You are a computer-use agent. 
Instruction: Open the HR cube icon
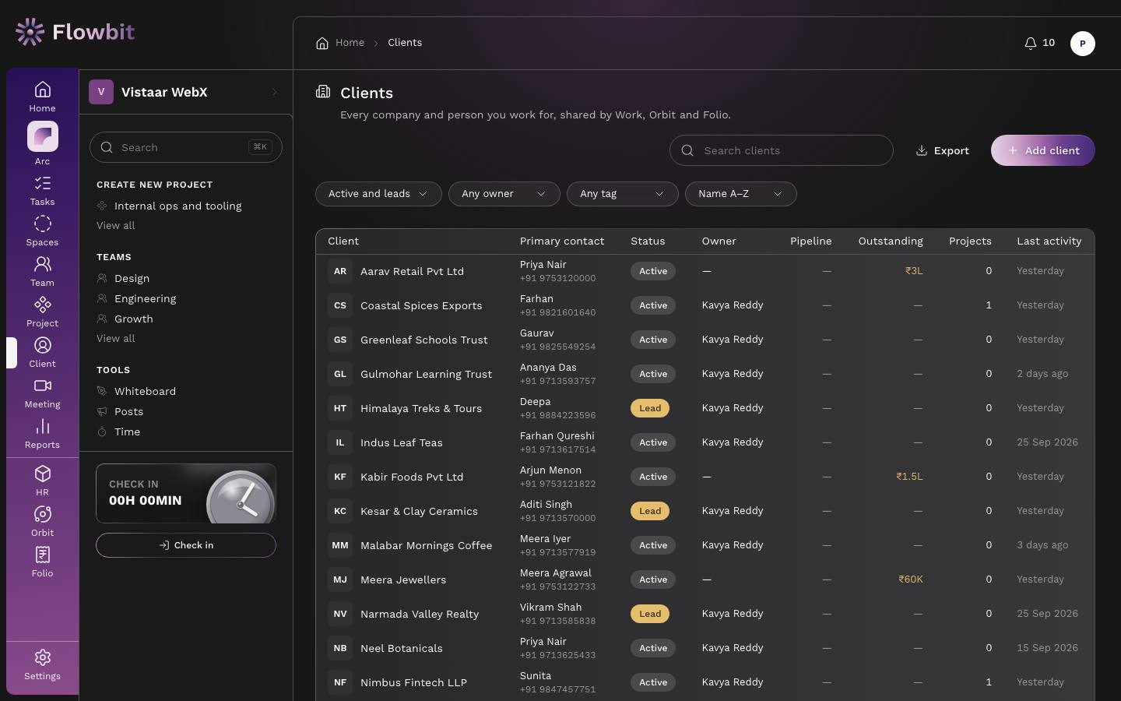43,474
